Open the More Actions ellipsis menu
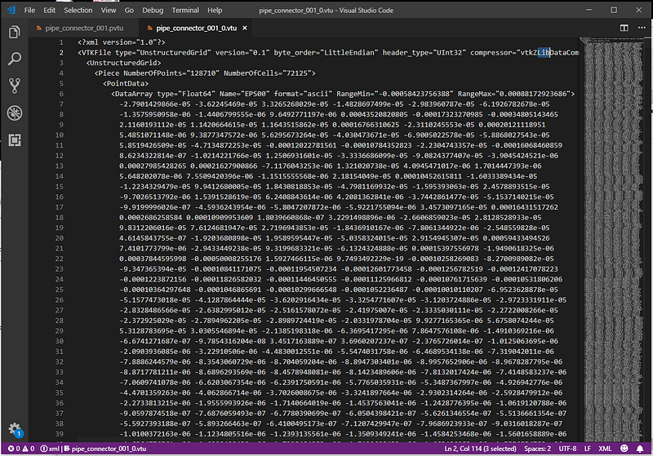The width and height of the screenshot is (653, 456). [x=642, y=28]
